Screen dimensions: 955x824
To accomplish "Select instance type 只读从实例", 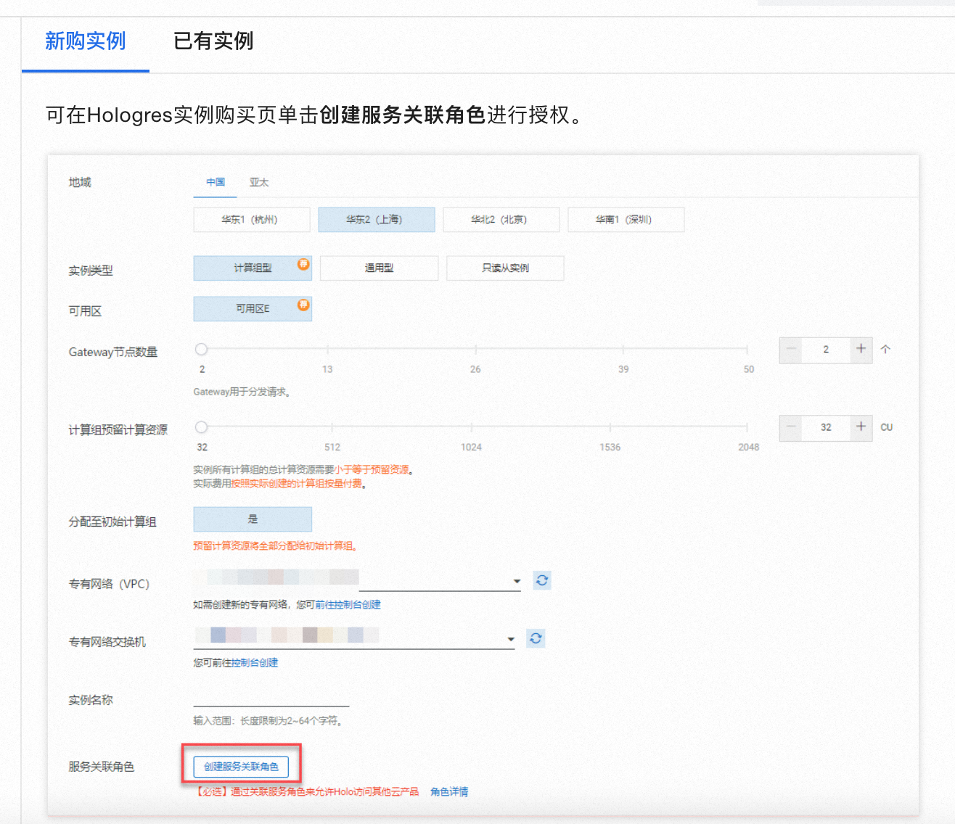I will (x=505, y=268).
